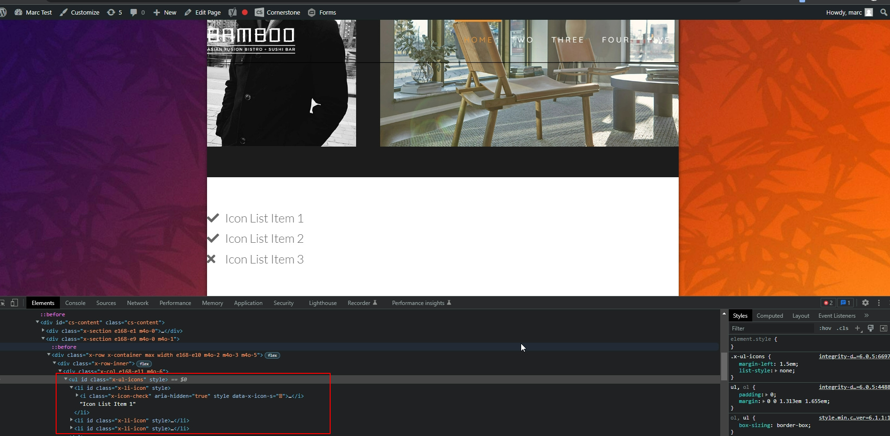Toggle the :hov element state panel
The image size is (890, 436).
point(825,328)
